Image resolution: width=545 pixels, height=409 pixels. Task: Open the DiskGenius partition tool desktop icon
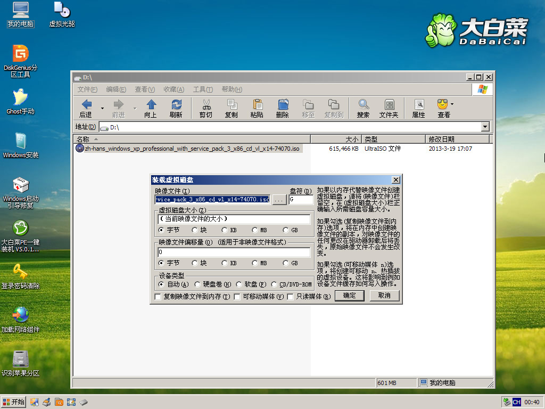20,55
